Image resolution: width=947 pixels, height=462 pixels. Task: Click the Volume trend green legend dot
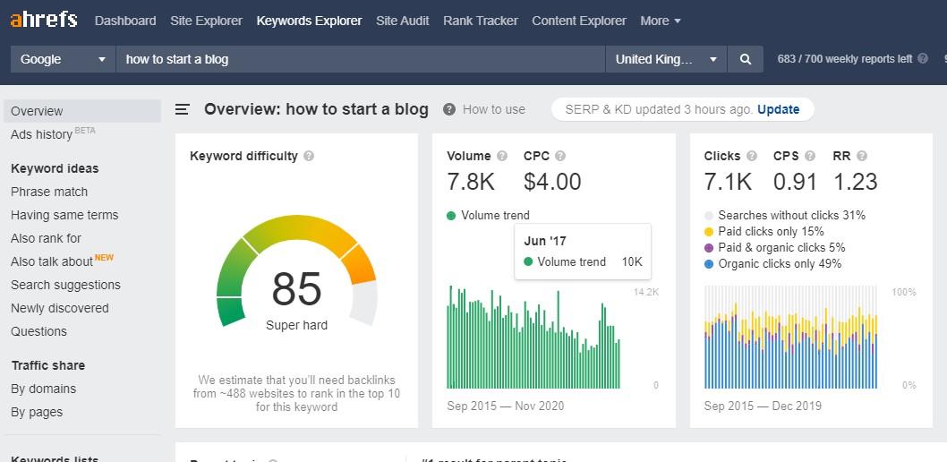pos(452,215)
